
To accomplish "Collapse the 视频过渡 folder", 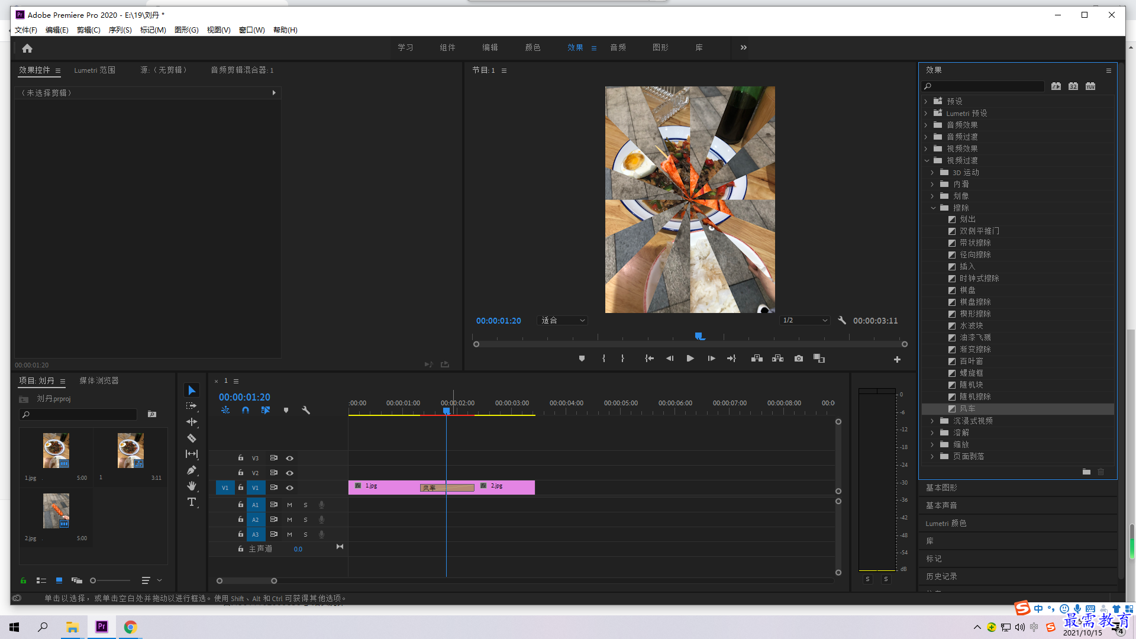I will [x=926, y=160].
